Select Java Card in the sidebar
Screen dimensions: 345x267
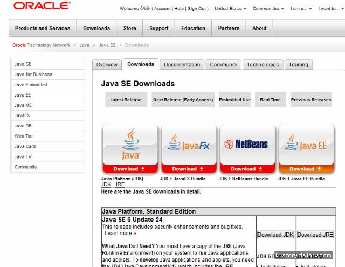(48, 146)
